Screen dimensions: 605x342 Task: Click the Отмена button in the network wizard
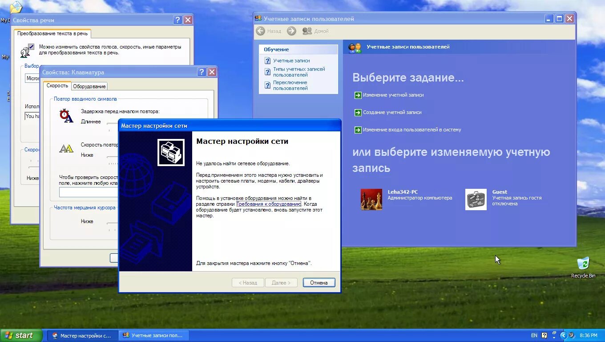(x=319, y=283)
